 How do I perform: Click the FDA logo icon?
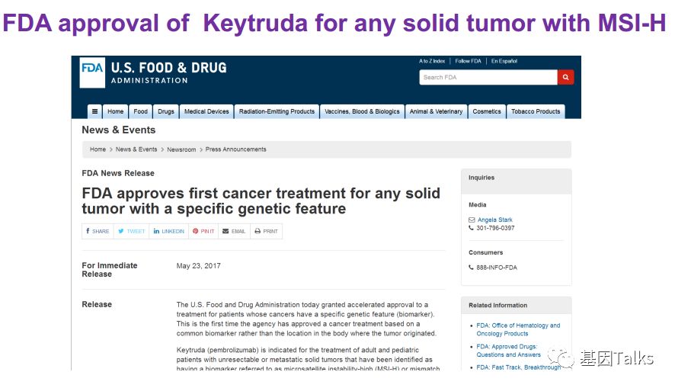point(91,72)
